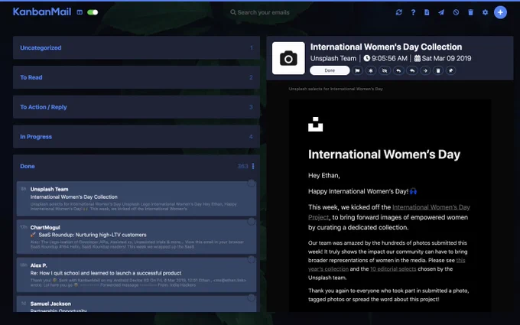Viewport: 520px width, 325px height.
Task: Click the International Women's Day heading in body
Action: 385,154
